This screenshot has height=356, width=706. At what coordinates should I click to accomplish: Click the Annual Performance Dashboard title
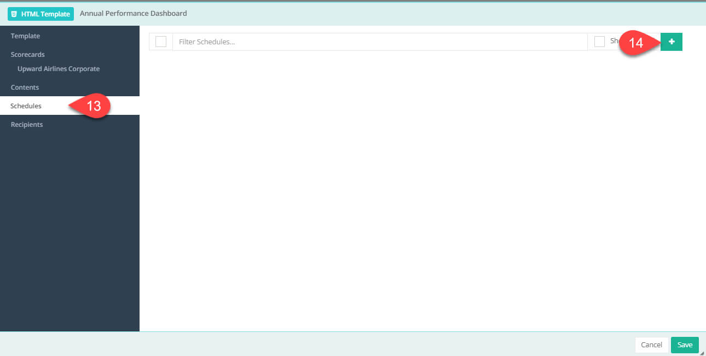(x=134, y=14)
